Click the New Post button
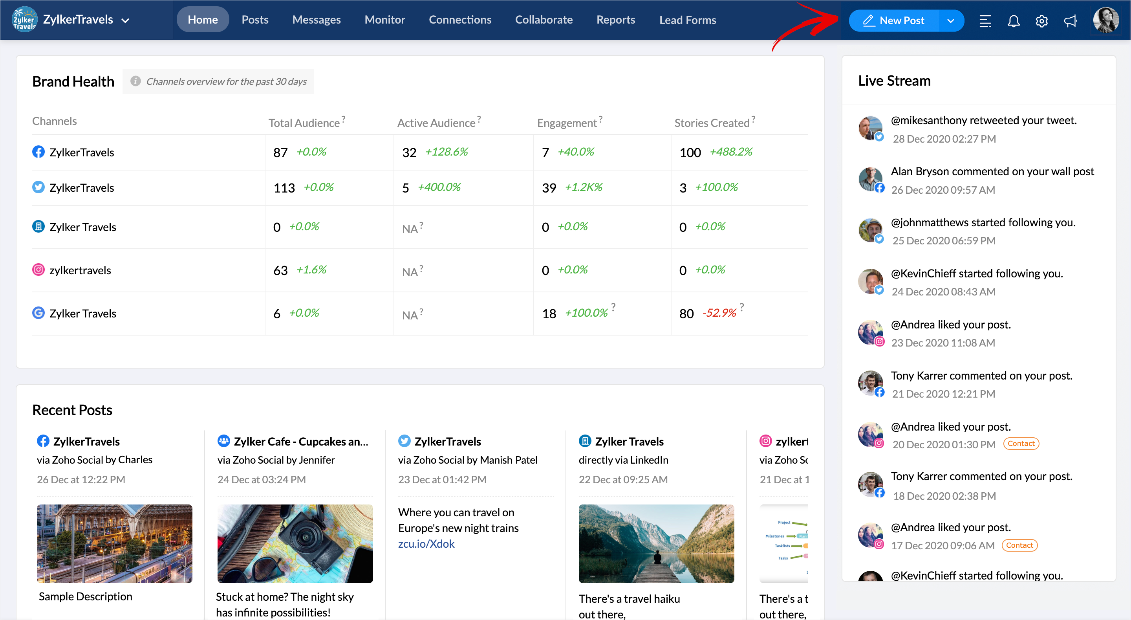The image size is (1131, 620). tap(893, 21)
